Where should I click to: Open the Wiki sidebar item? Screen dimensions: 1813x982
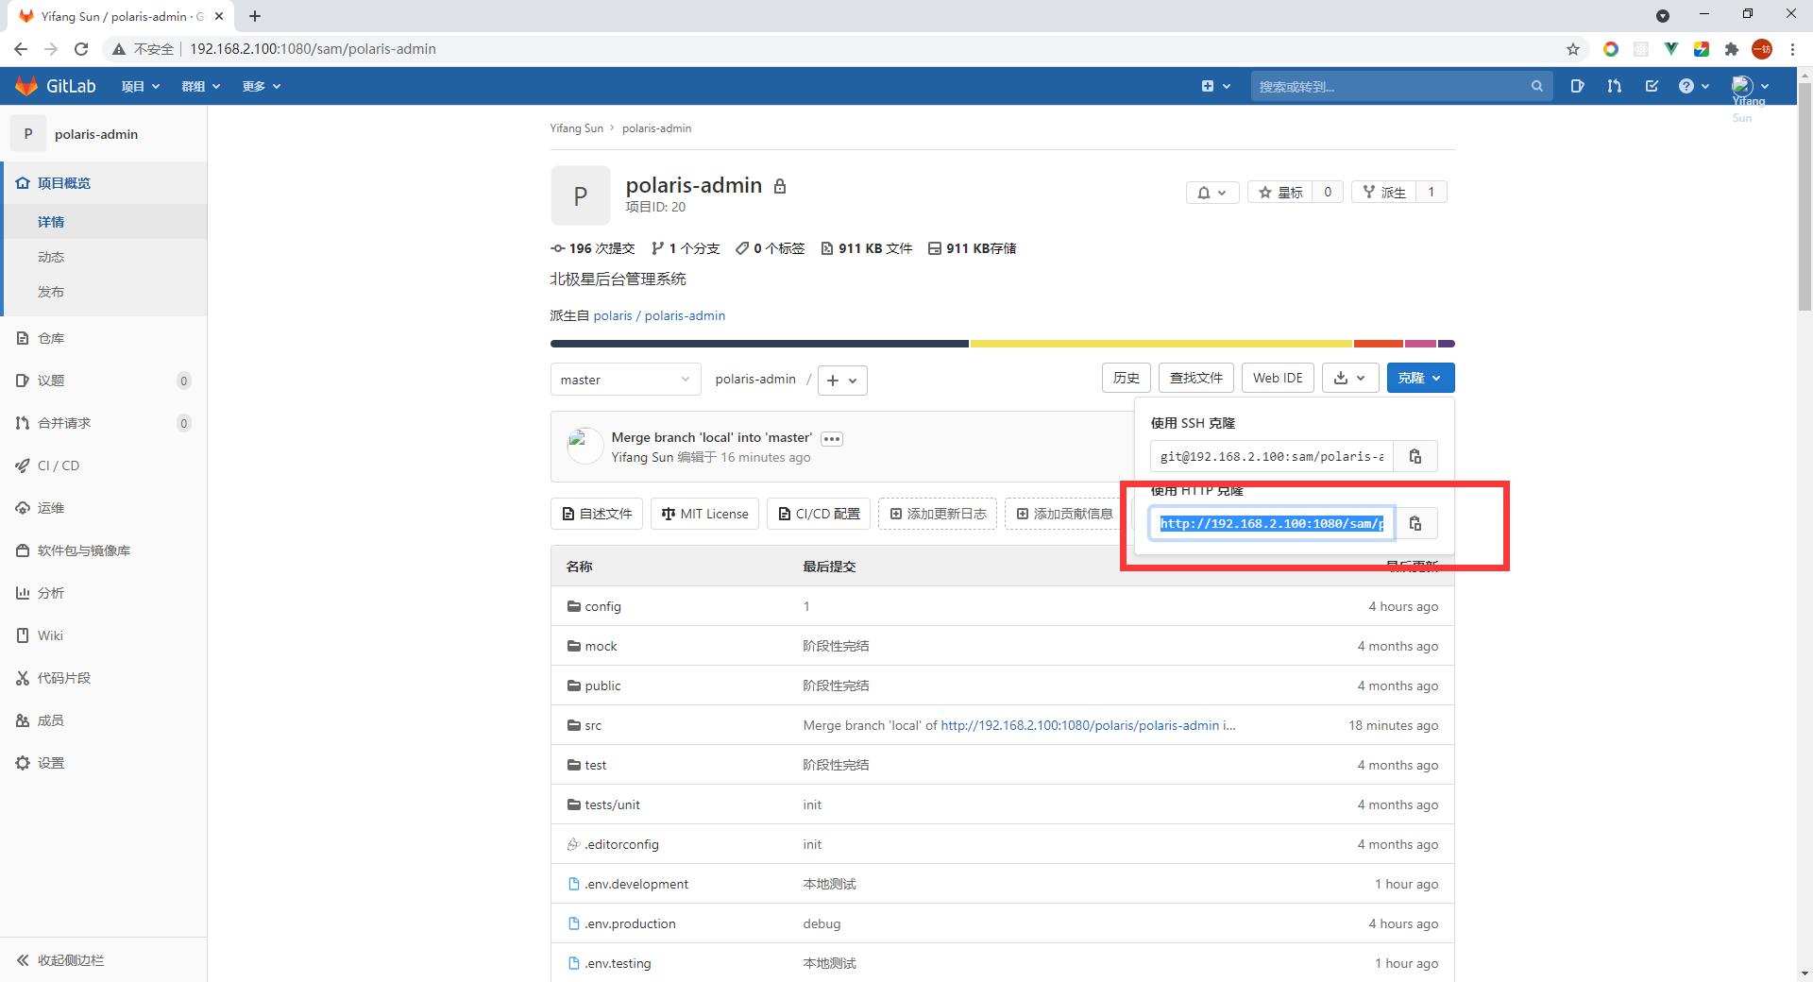104,635
